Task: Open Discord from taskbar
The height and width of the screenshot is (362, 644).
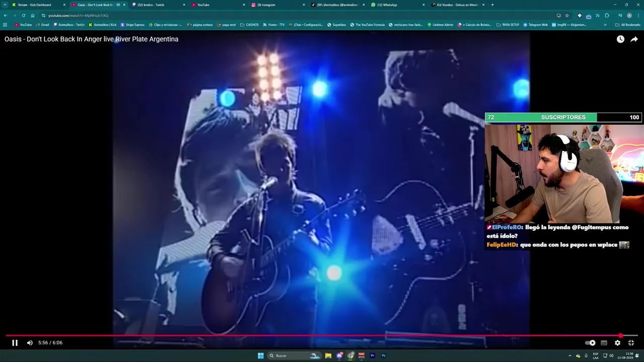Action: pyautogui.click(x=340, y=355)
